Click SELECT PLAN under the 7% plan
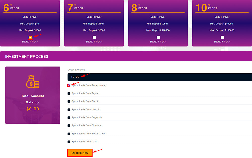The width and height of the screenshot is (252, 158). 94,42
